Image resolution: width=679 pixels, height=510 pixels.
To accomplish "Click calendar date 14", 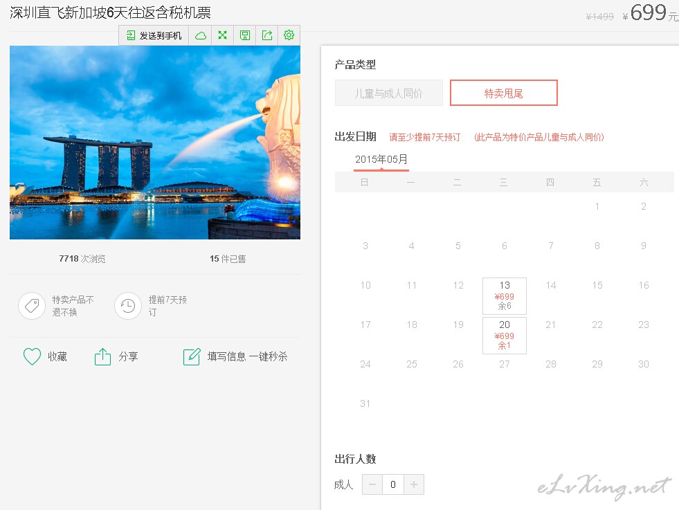I will [x=551, y=285].
